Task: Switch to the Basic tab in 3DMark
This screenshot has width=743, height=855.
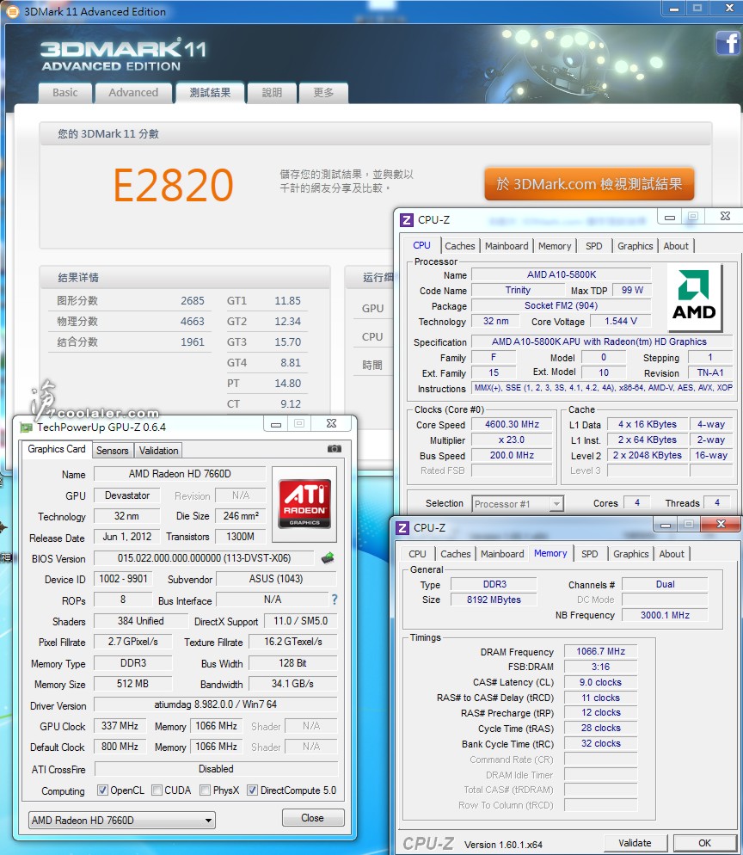Action: [64, 93]
